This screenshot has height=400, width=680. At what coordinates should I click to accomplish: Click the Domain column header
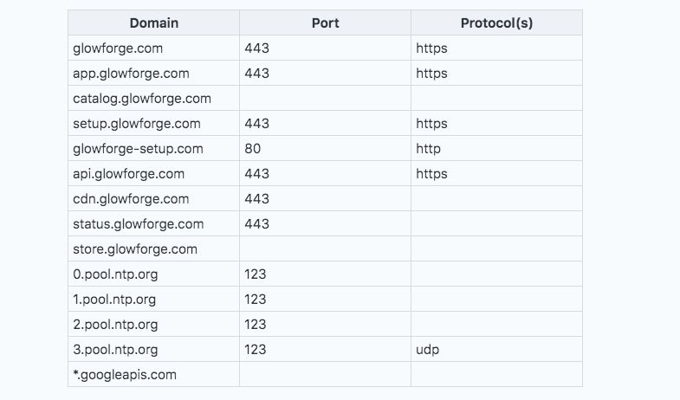coord(153,23)
